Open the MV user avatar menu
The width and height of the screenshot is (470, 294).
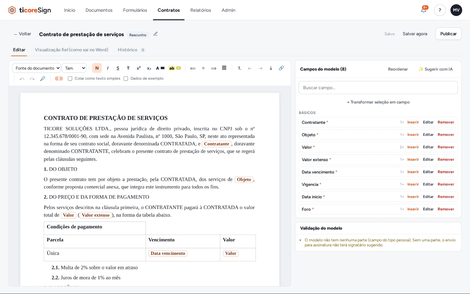pyautogui.click(x=456, y=10)
